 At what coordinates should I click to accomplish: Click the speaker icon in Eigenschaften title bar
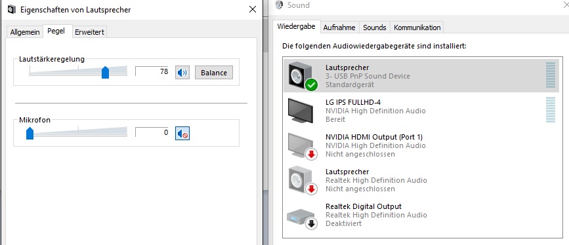click(x=11, y=10)
